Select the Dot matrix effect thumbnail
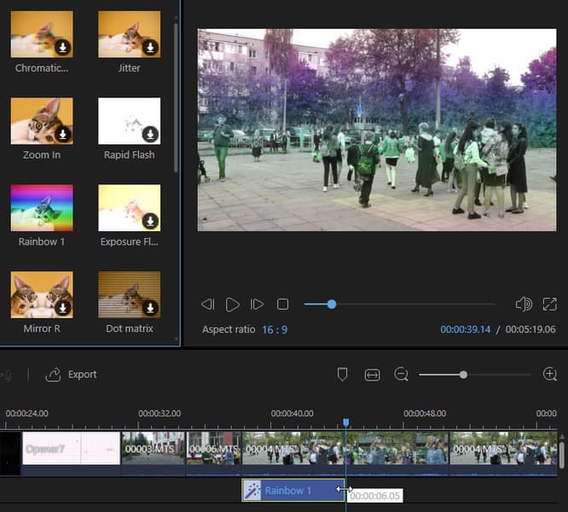The width and height of the screenshot is (568, 512). pyautogui.click(x=130, y=295)
